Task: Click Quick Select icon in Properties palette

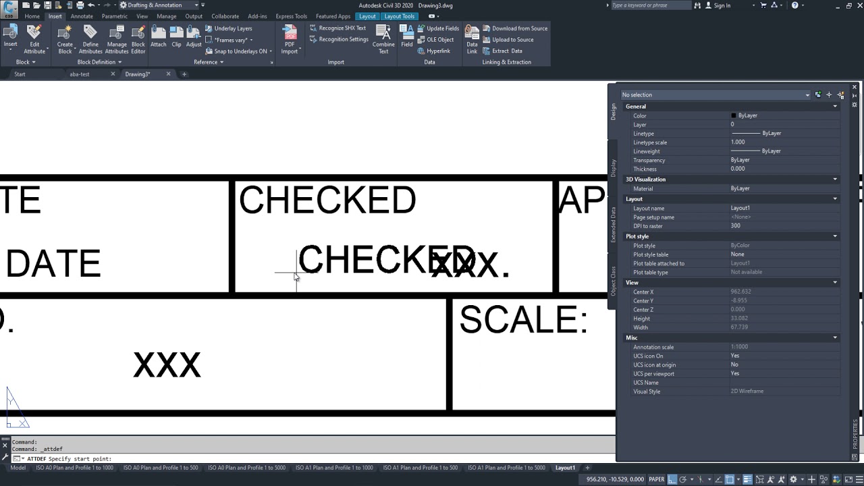Action: tap(840, 94)
